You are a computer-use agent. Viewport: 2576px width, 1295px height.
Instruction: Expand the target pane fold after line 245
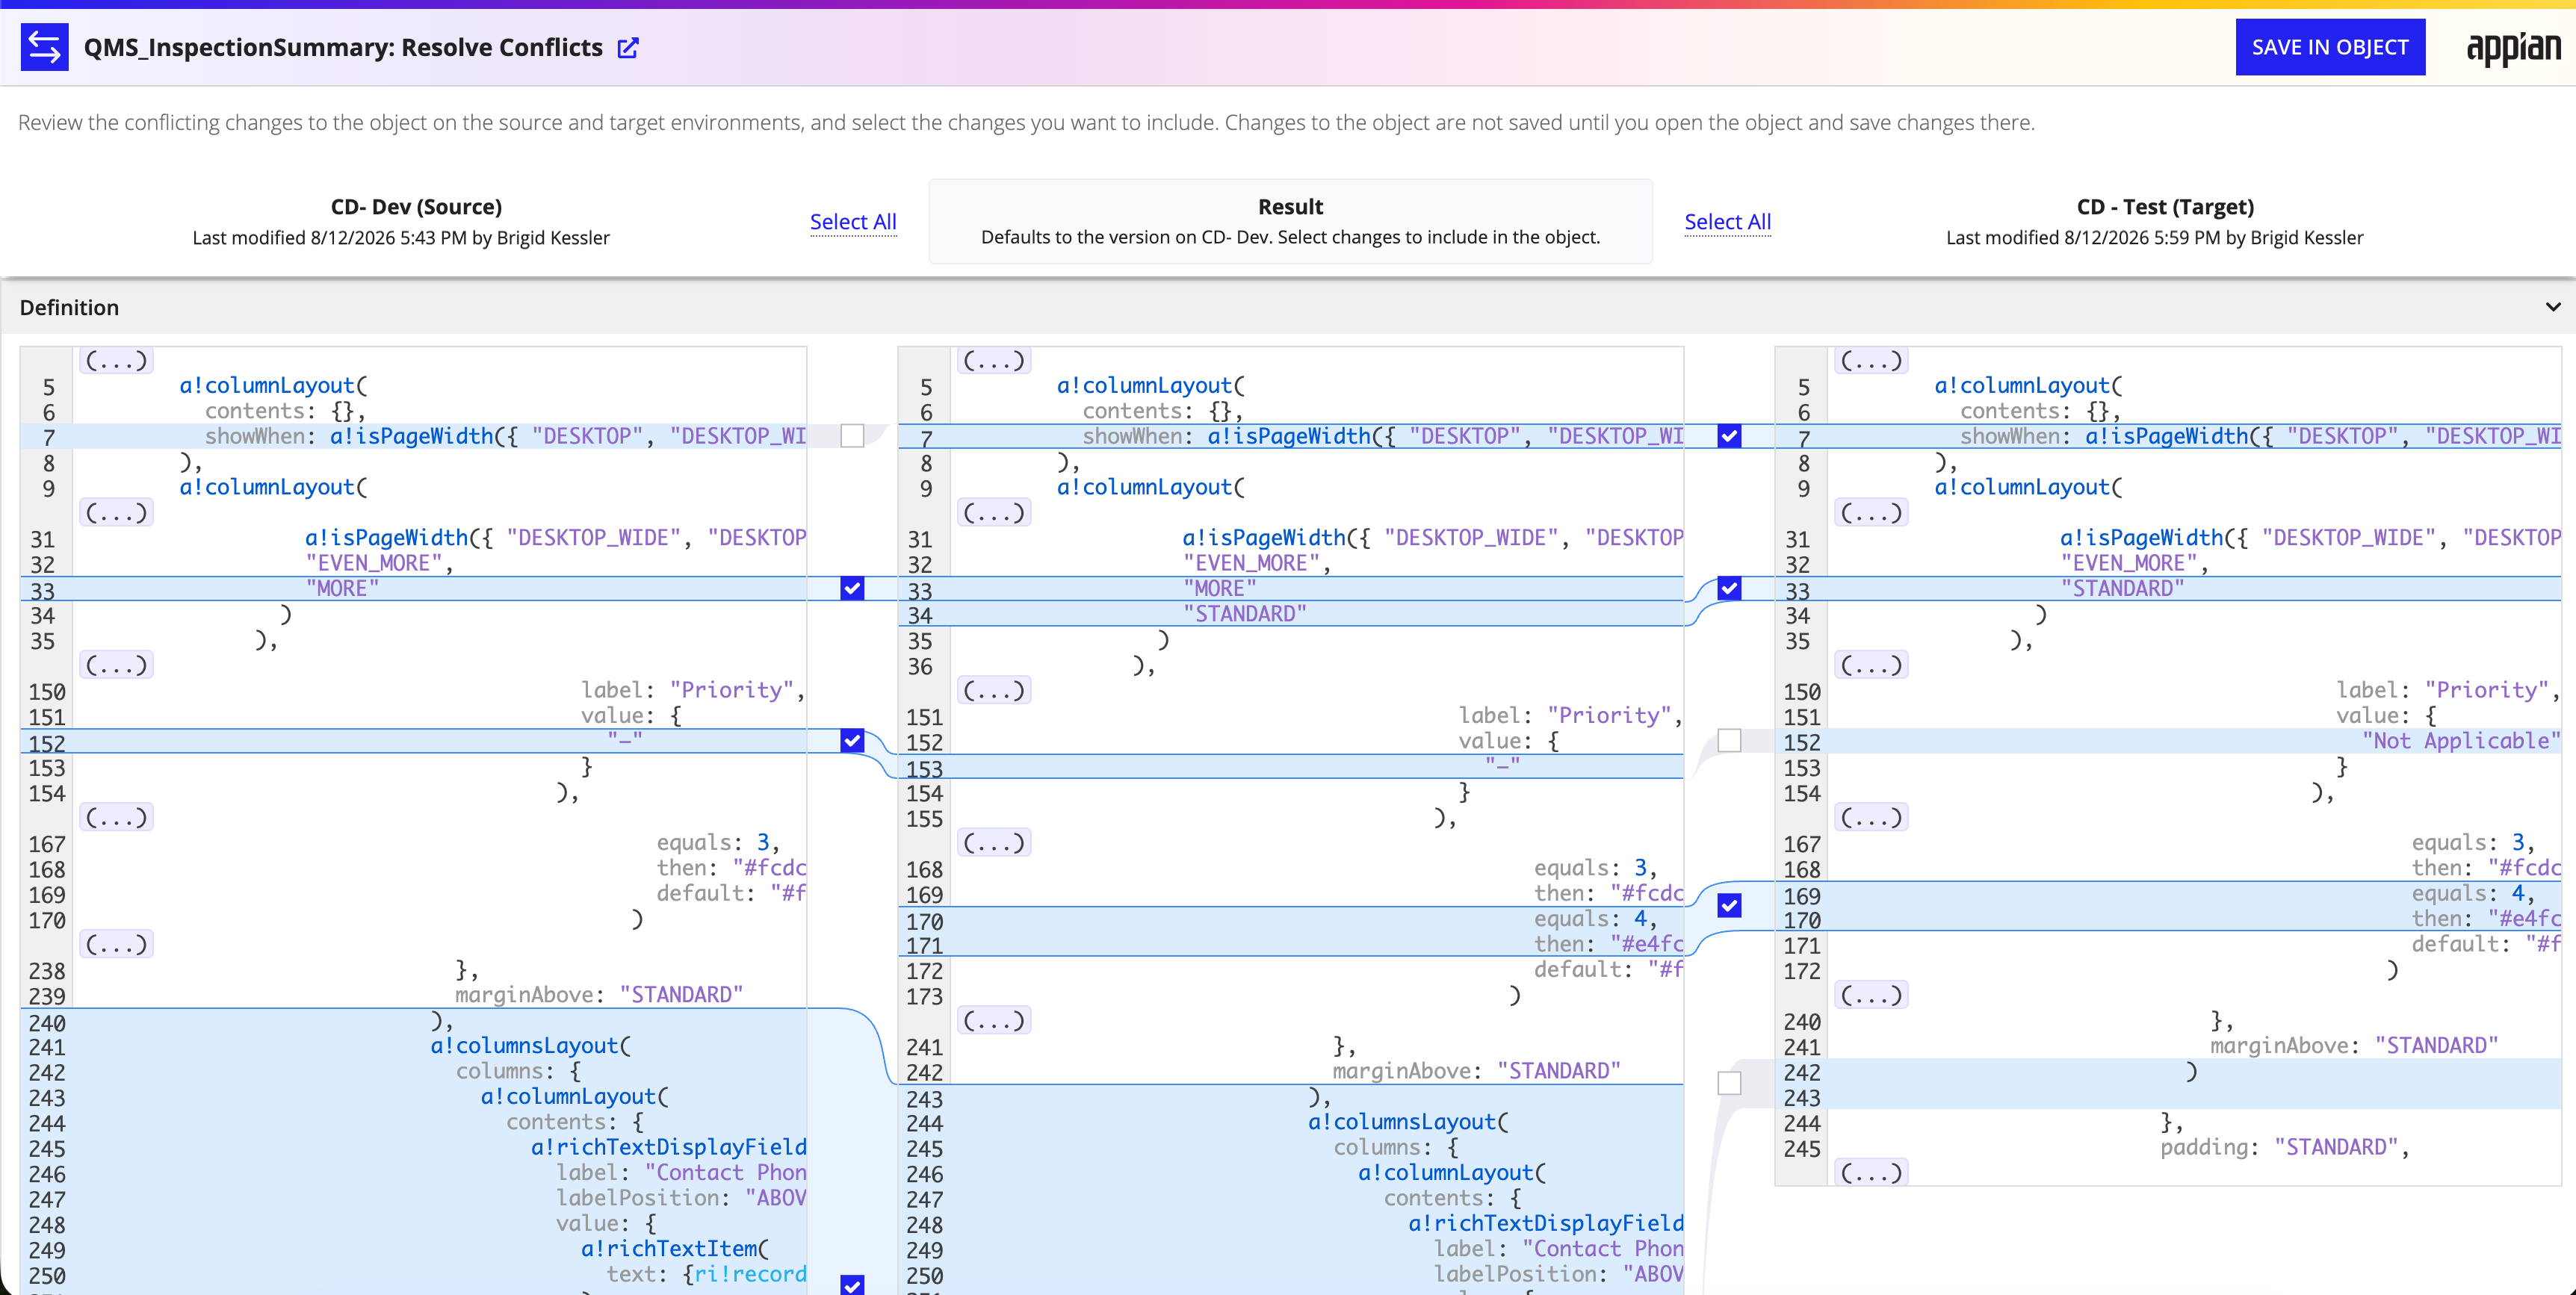point(1871,1173)
